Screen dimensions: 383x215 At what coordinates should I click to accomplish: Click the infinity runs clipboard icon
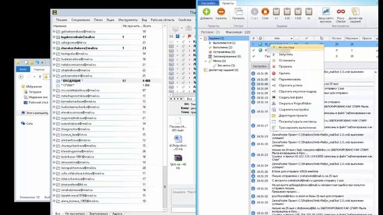[x=309, y=14]
